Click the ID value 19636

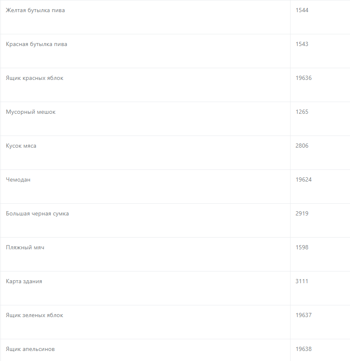pos(304,78)
